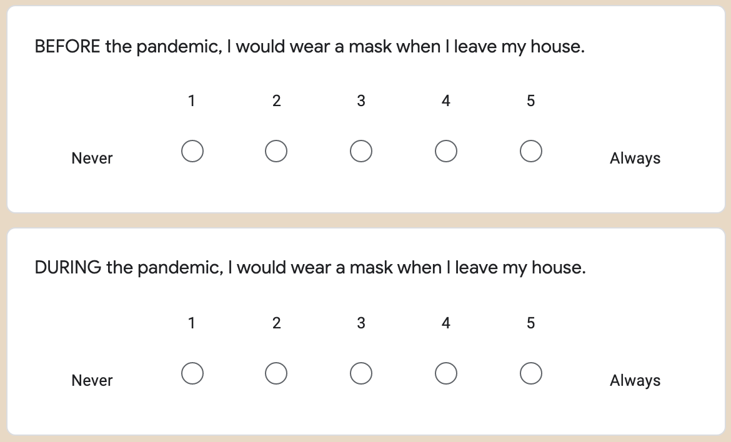This screenshot has height=442, width=731.
Task: Select rating 4 for DURING the pandemic question
Action: (x=445, y=373)
